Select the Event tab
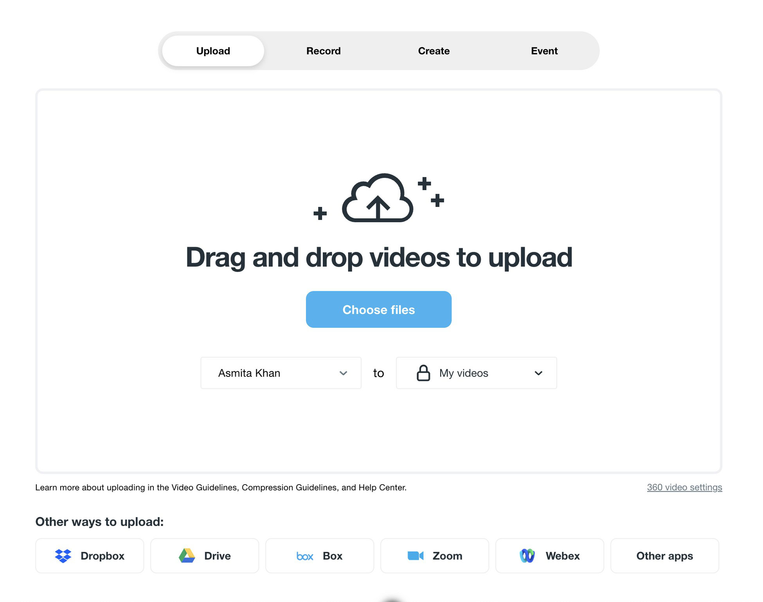This screenshot has width=763, height=602. (544, 51)
